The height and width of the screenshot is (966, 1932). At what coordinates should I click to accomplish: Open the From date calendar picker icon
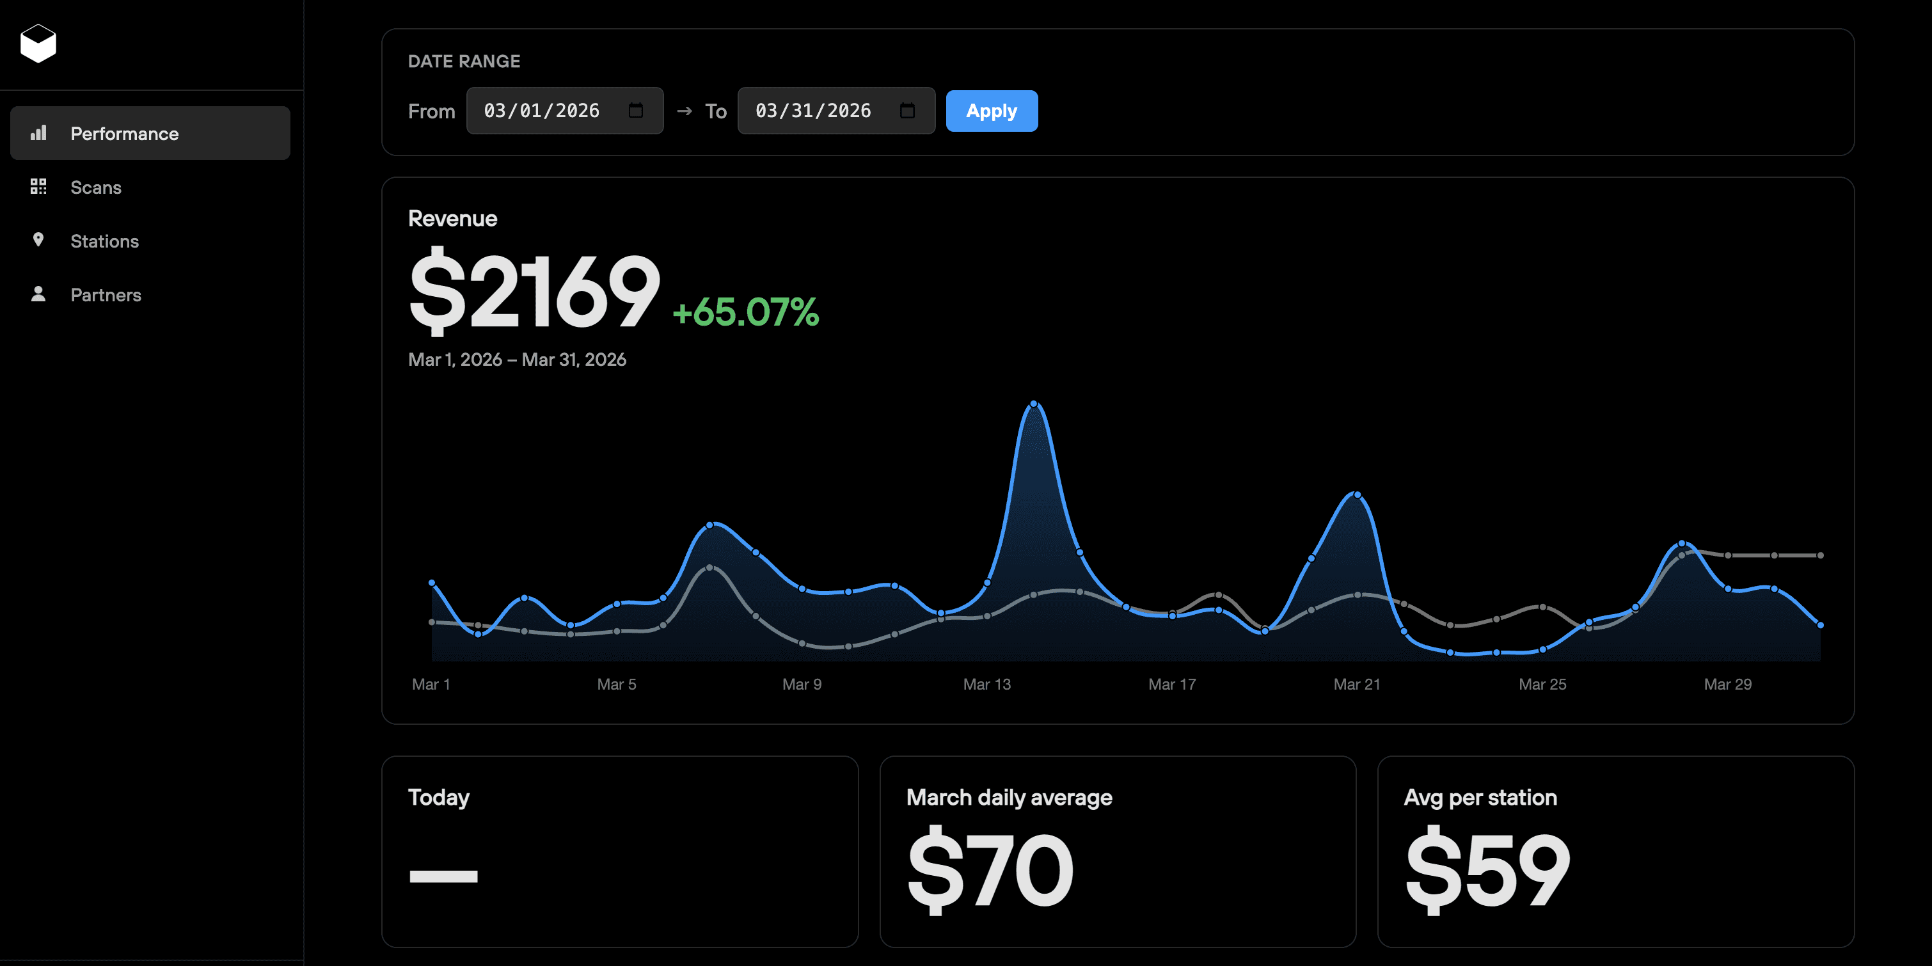pyautogui.click(x=635, y=111)
